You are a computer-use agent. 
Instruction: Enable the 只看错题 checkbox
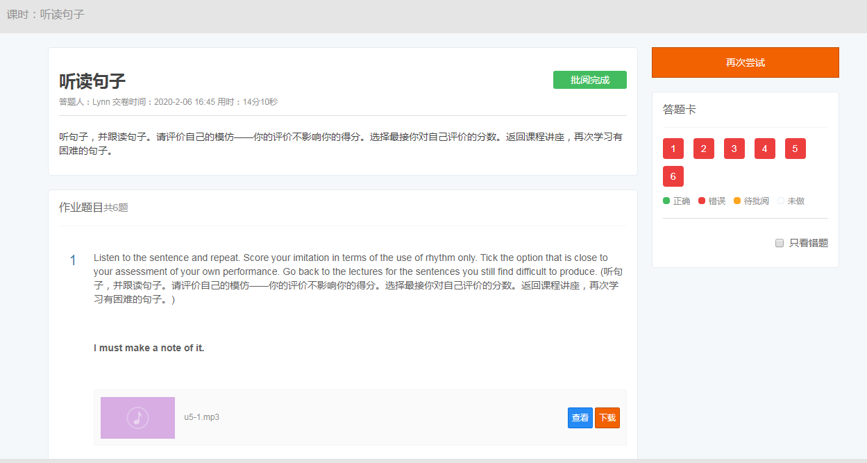[780, 243]
